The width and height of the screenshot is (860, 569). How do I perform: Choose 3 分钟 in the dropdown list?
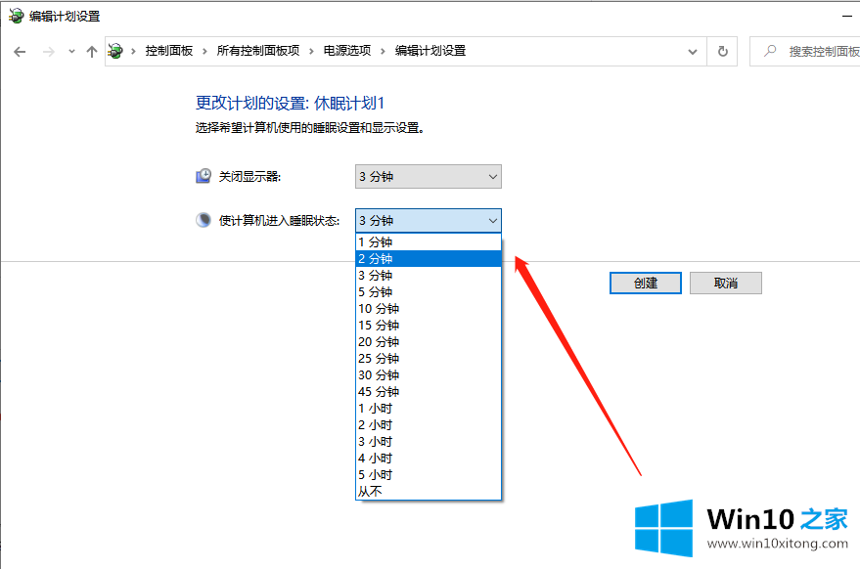coord(429,275)
